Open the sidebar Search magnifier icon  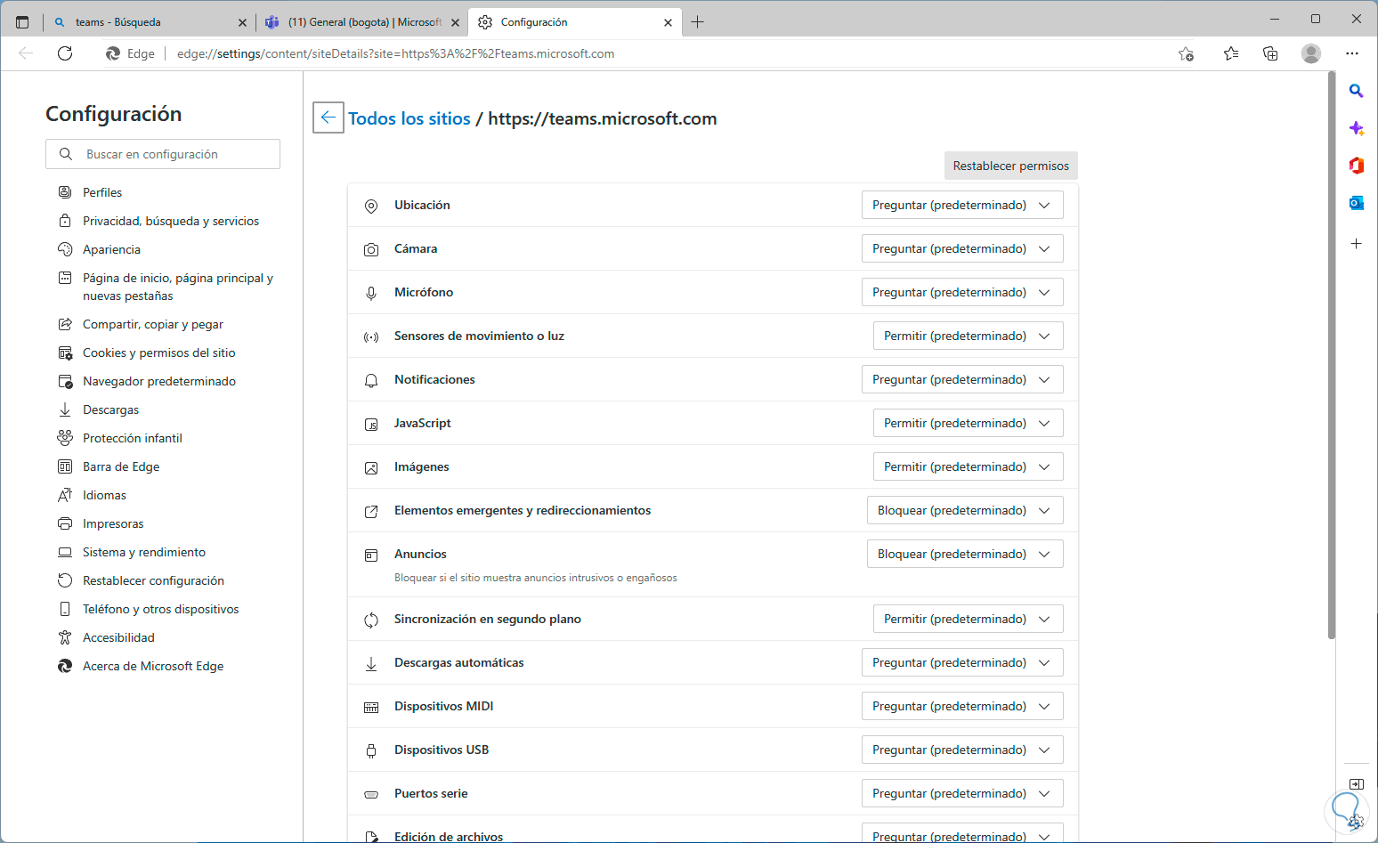[x=1356, y=91]
